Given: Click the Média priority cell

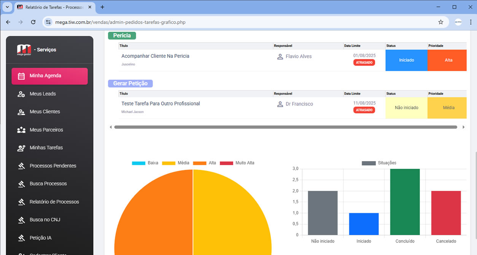Looking at the screenshot, I should pyautogui.click(x=447, y=108).
